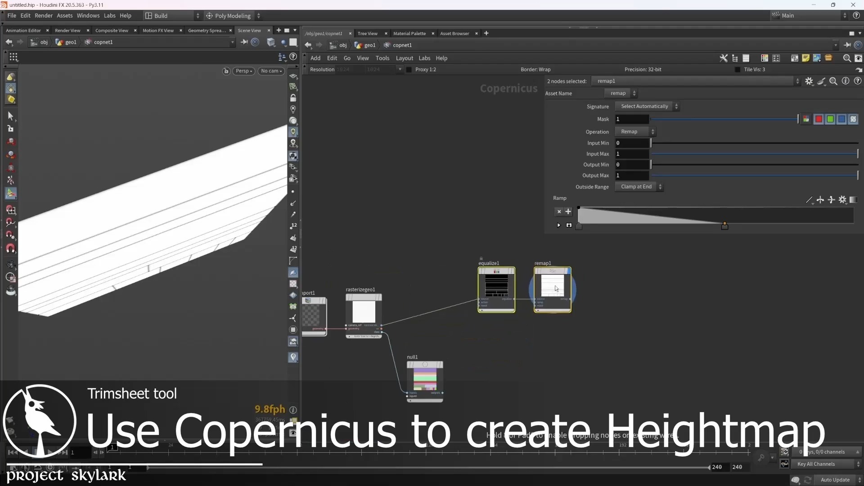The image size is (864, 486).
Task: Show node info for remap1
Action: 846,81
